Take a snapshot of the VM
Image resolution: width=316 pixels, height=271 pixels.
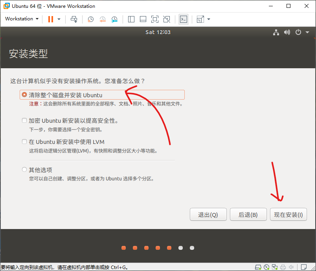coord(91,19)
